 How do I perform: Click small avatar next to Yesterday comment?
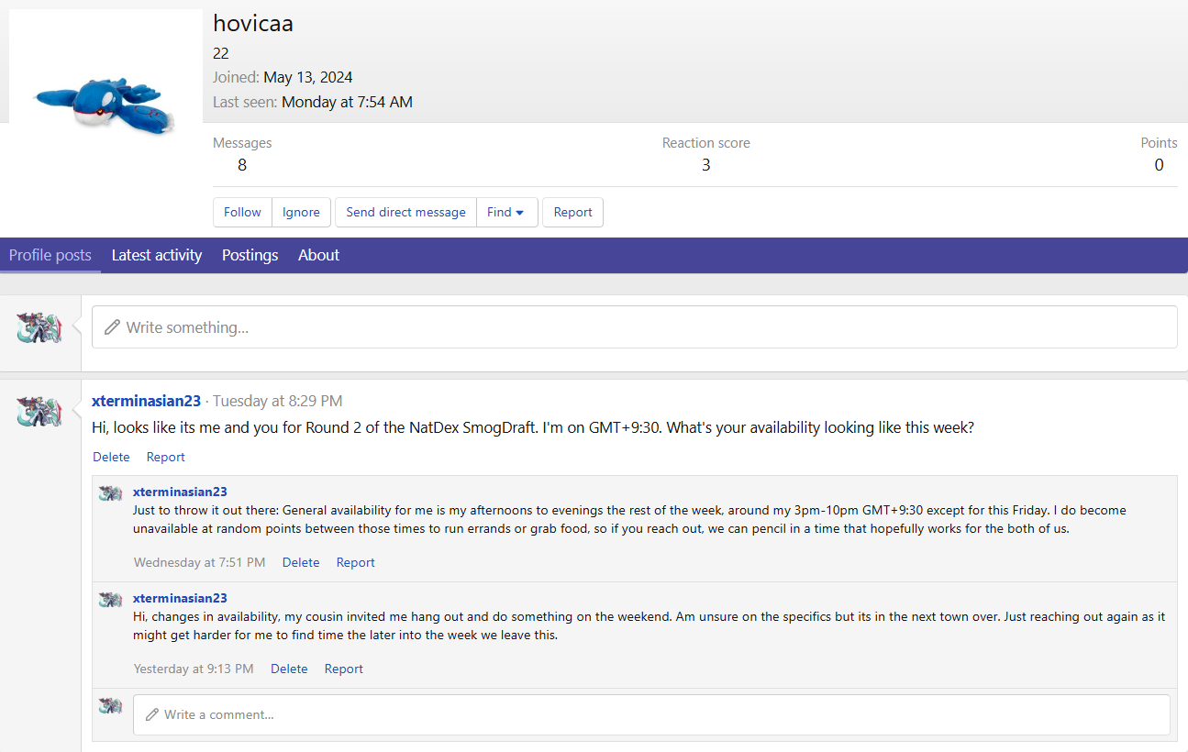[x=111, y=600]
